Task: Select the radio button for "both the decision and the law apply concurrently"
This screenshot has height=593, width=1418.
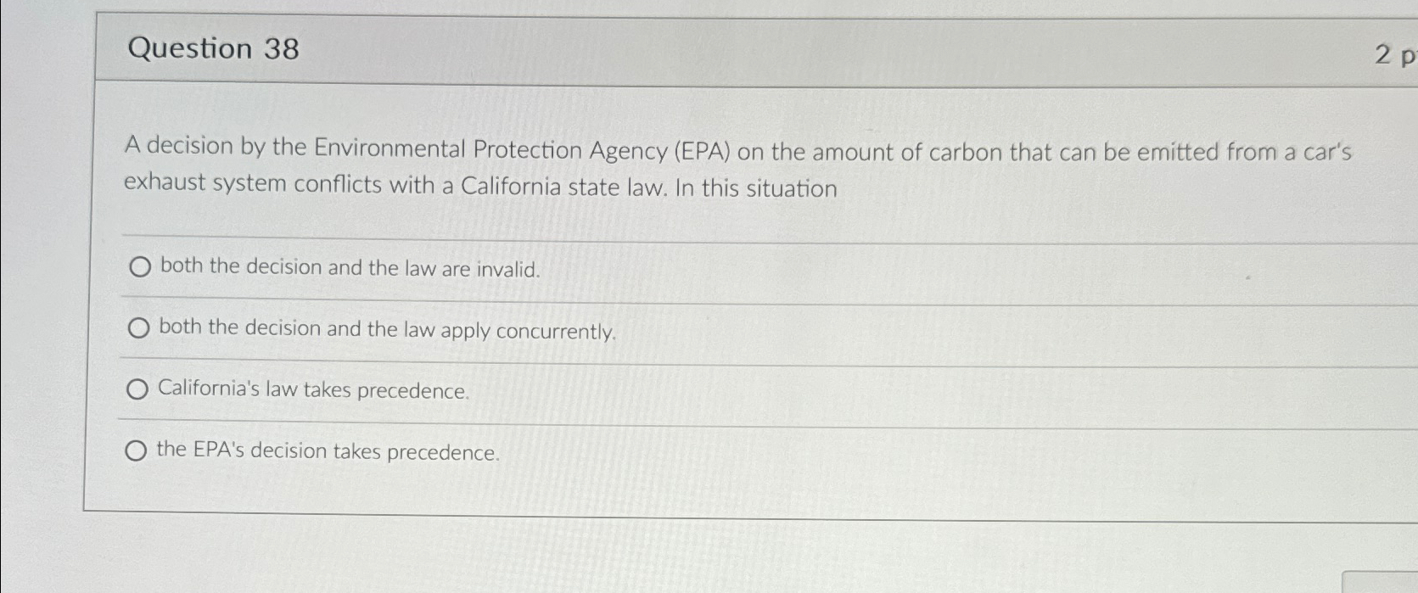Action: [138, 328]
